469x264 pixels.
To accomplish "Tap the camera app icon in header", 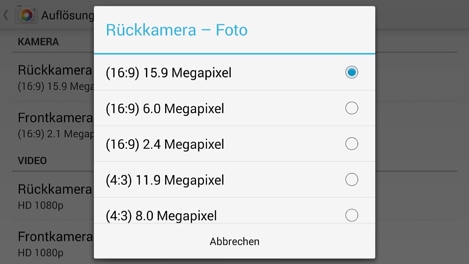I will coord(26,15).
